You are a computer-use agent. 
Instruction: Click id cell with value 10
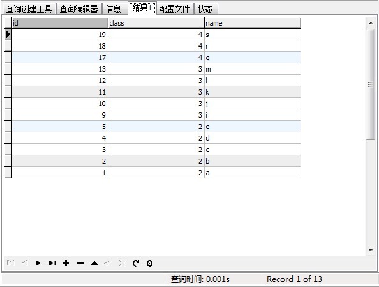coord(60,104)
